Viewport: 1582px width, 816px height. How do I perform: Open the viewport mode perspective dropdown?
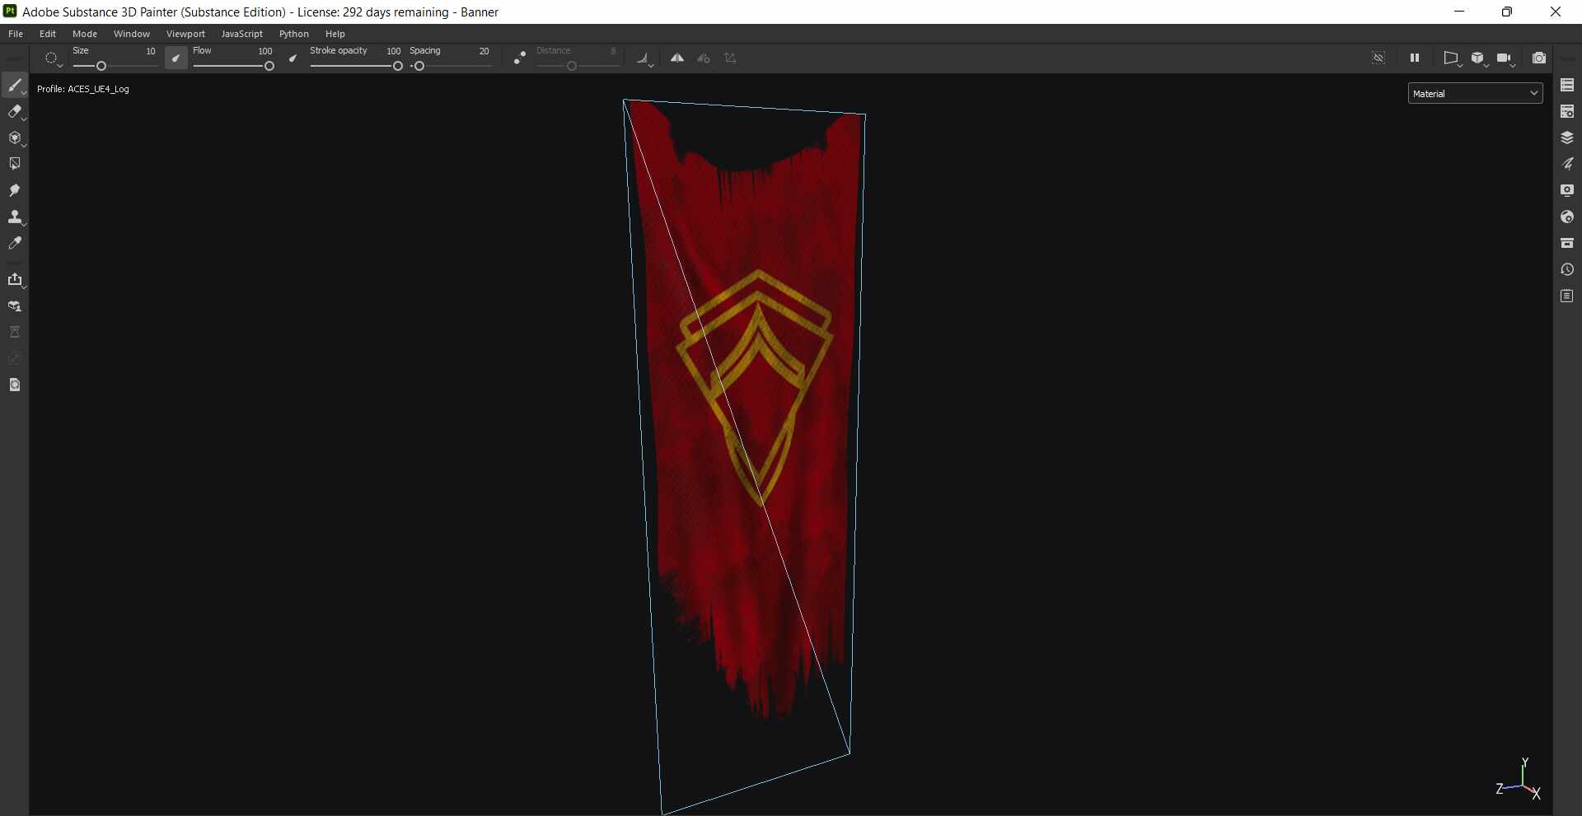click(x=1452, y=58)
